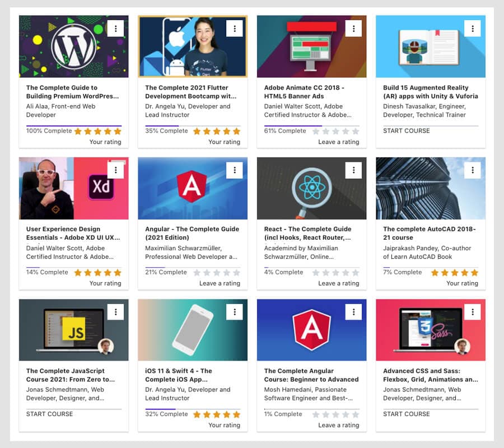Start the Advanced CSS and Sass course
Screen dimensions: 504x448
tap(405, 414)
